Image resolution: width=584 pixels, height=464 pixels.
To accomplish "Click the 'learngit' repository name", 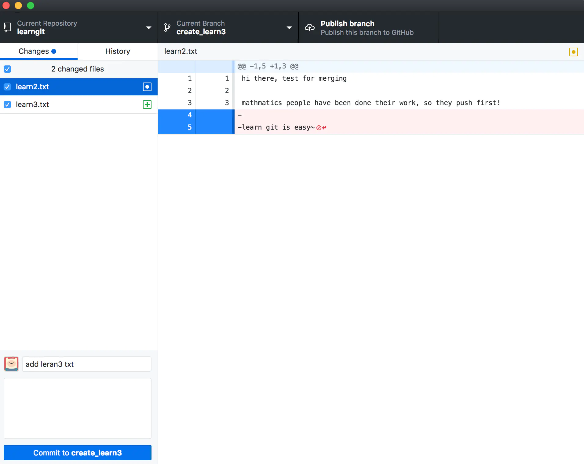I will tap(31, 32).
